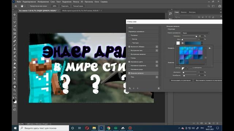Click the Share icon at top right
The width and height of the screenshot is (234, 131).
pyautogui.click(x=220, y=6)
